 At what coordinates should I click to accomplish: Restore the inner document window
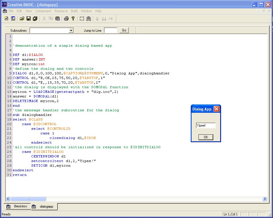pyautogui.click(x=263, y=11)
